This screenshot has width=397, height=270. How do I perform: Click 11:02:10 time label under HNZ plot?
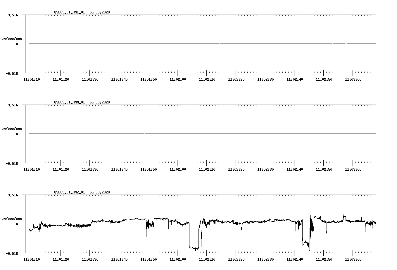tap(207, 259)
